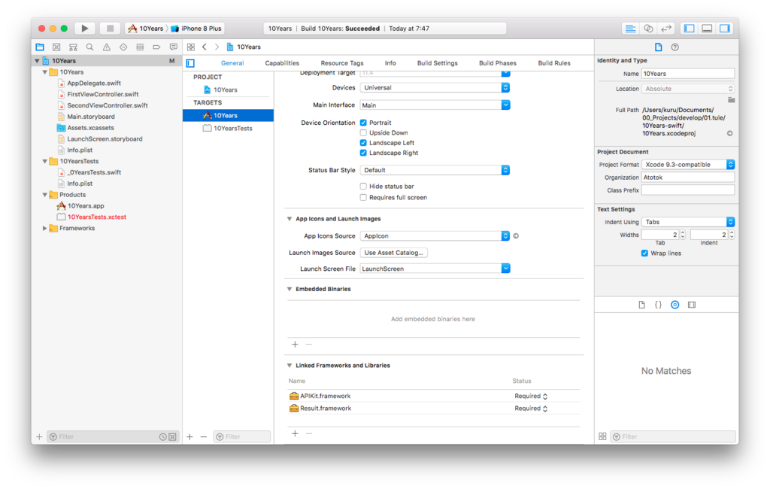
Task: Switch to the Build Rules tab
Action: pos(554,63)
